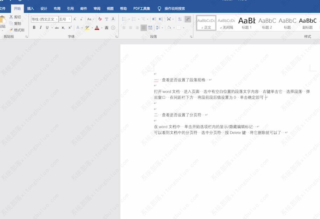Apply the yellow text highlight color
The height and width of the screenshot is (219, 320).
(x=87, y=28)
